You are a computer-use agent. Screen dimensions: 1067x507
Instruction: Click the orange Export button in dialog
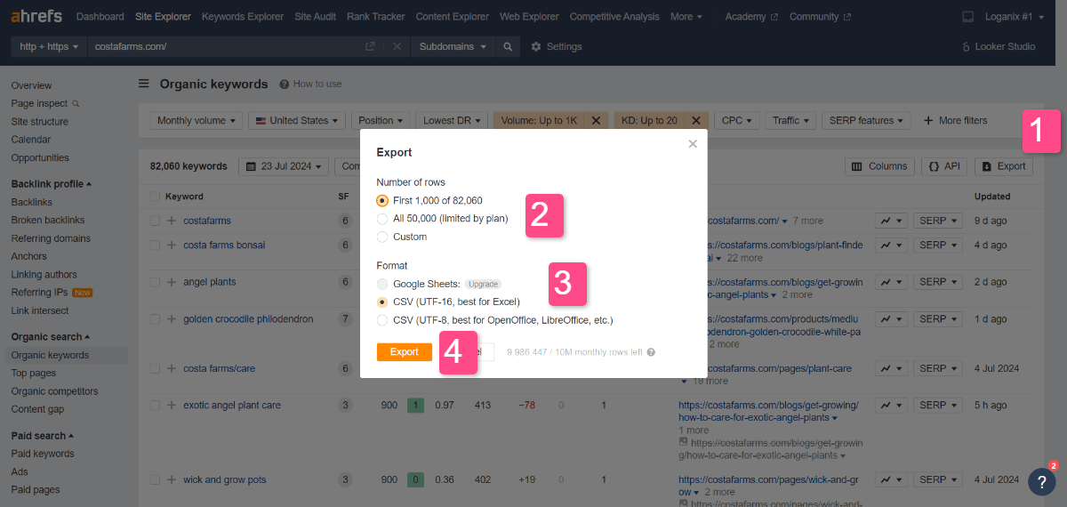pos(405,352)
